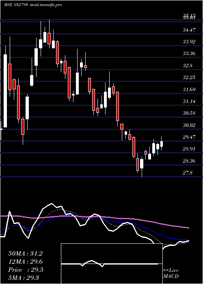This screenshot has width=203, height=284.
Task: Select the 27.8 price level label
Action: 188,173
